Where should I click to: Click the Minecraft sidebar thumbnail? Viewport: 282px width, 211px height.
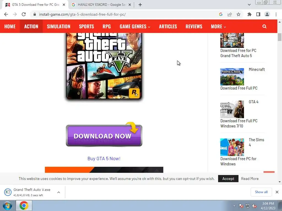click(232, 77)
